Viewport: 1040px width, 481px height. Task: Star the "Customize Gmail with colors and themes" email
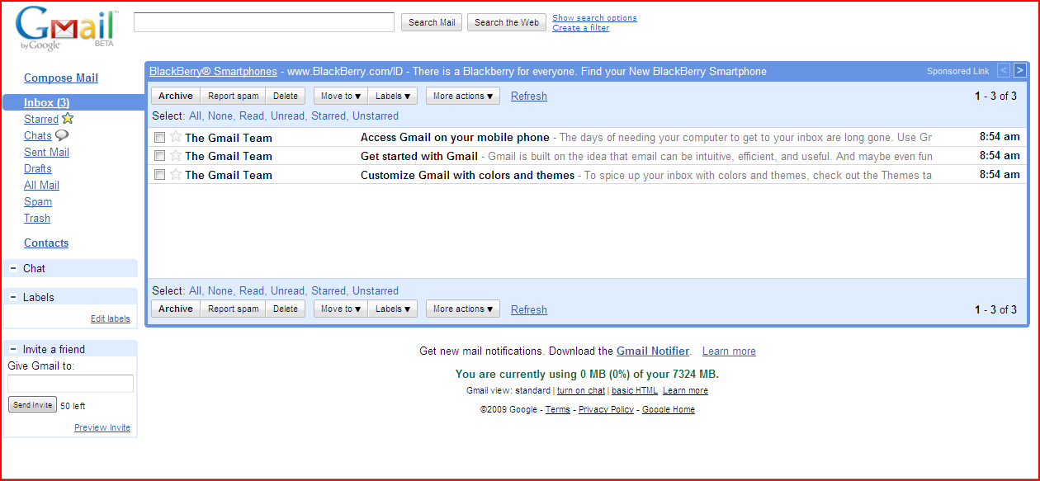[176, 174]
